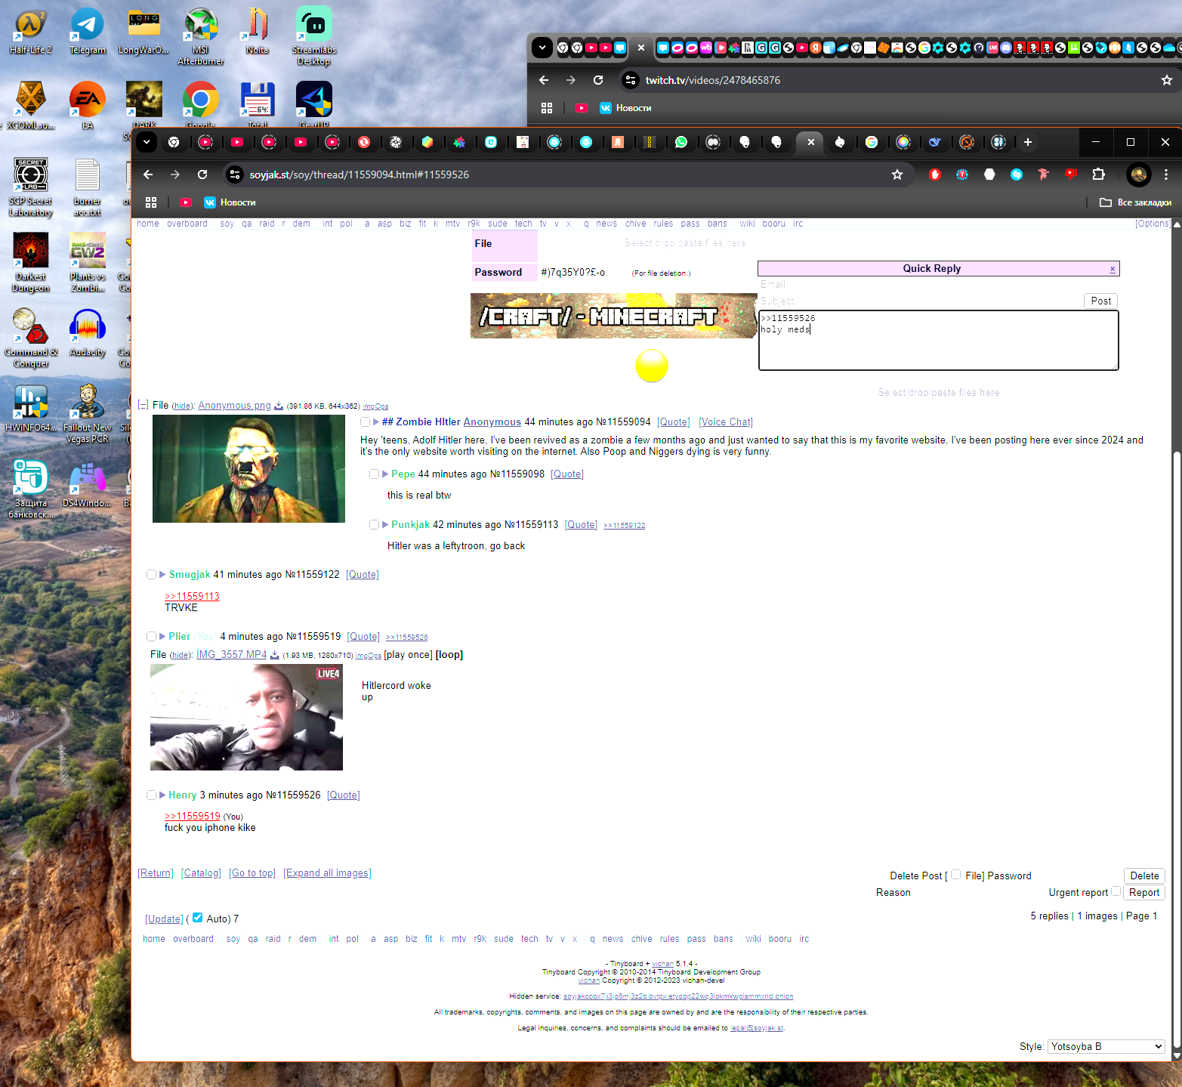Viewport: 1182px width, 1087px height.
Task: Open MSI Afterburner desktop icon
Action: tap(200, 36)
